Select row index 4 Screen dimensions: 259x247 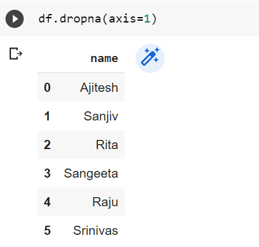(x=47, y=202)
